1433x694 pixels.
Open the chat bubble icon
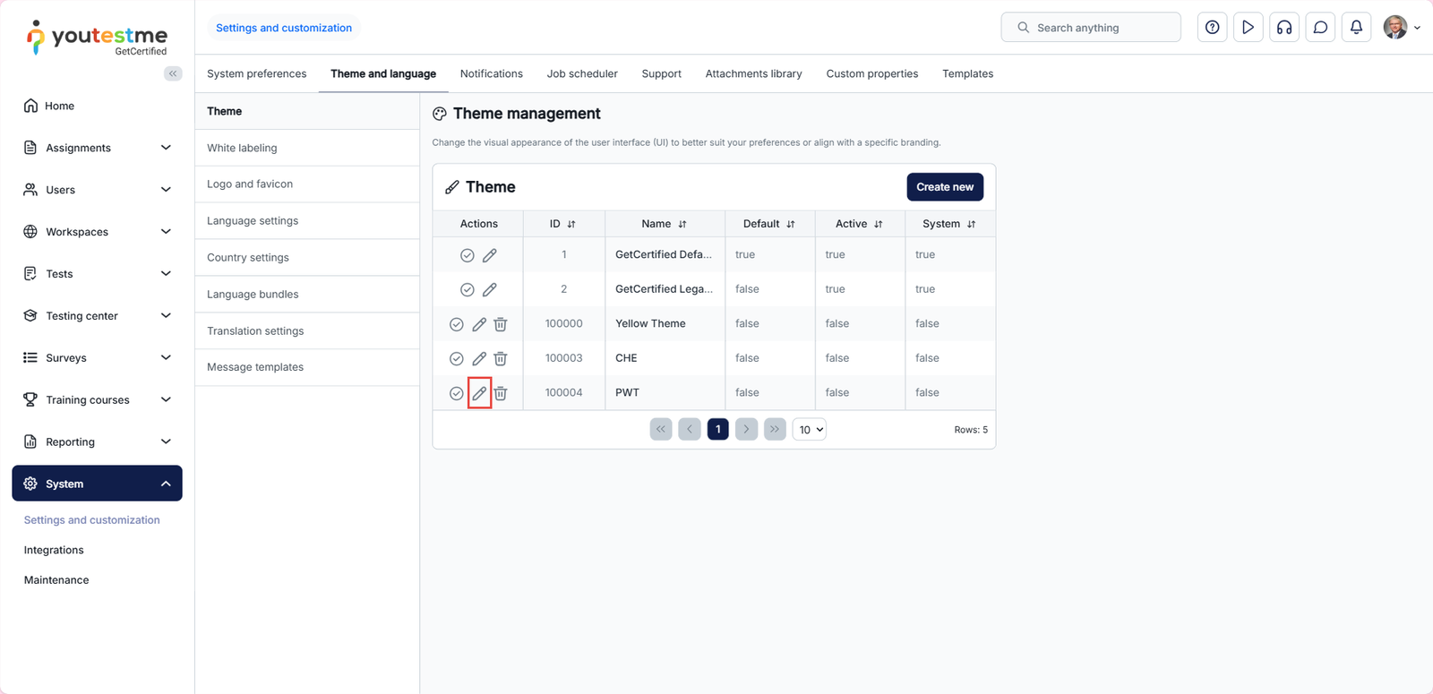pyautogui.click(x=1320, y=28)
